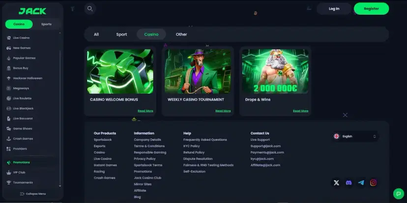Image resolution: width=407 pixels, height=203 pixels.
Task: Open Sportsbook footer link
Action: click(x=103, y=140)
